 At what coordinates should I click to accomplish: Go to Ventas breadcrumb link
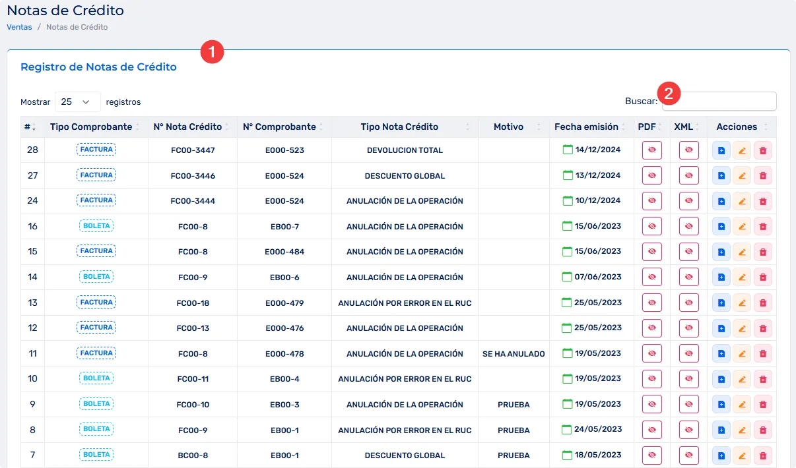click(19, 27)
